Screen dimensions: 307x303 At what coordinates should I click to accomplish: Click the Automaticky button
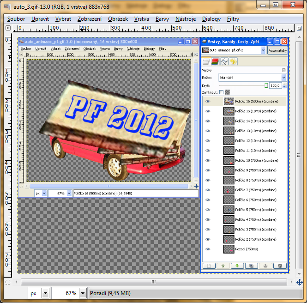(277, 50)
